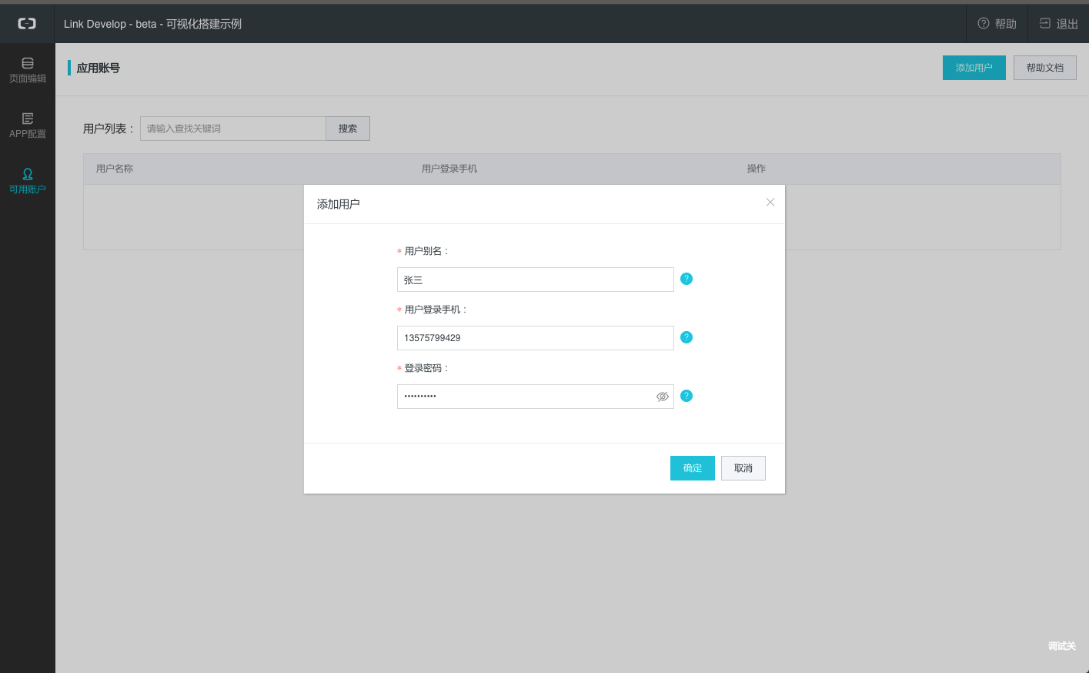Screen dimensions: 1089x673
Task: Click the 调试关 debug toggle label
Action: [1062, 646]
